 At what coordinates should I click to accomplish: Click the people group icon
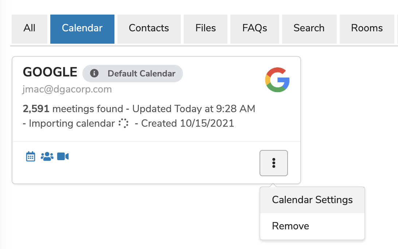coord(47,157)
